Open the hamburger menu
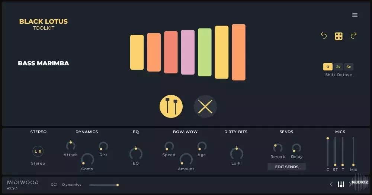Image resolution: width=372 pixels, height=195 pixels. coord(355,15)
